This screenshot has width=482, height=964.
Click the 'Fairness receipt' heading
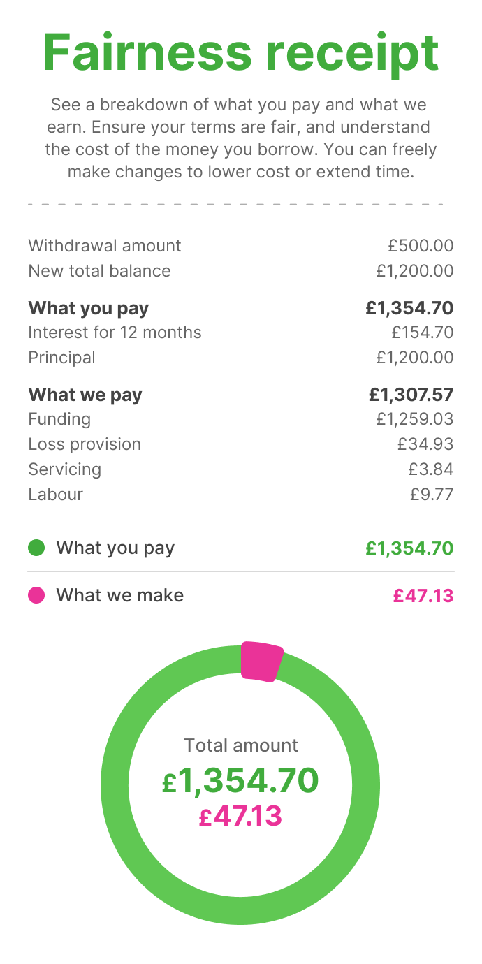coord(241,52)
